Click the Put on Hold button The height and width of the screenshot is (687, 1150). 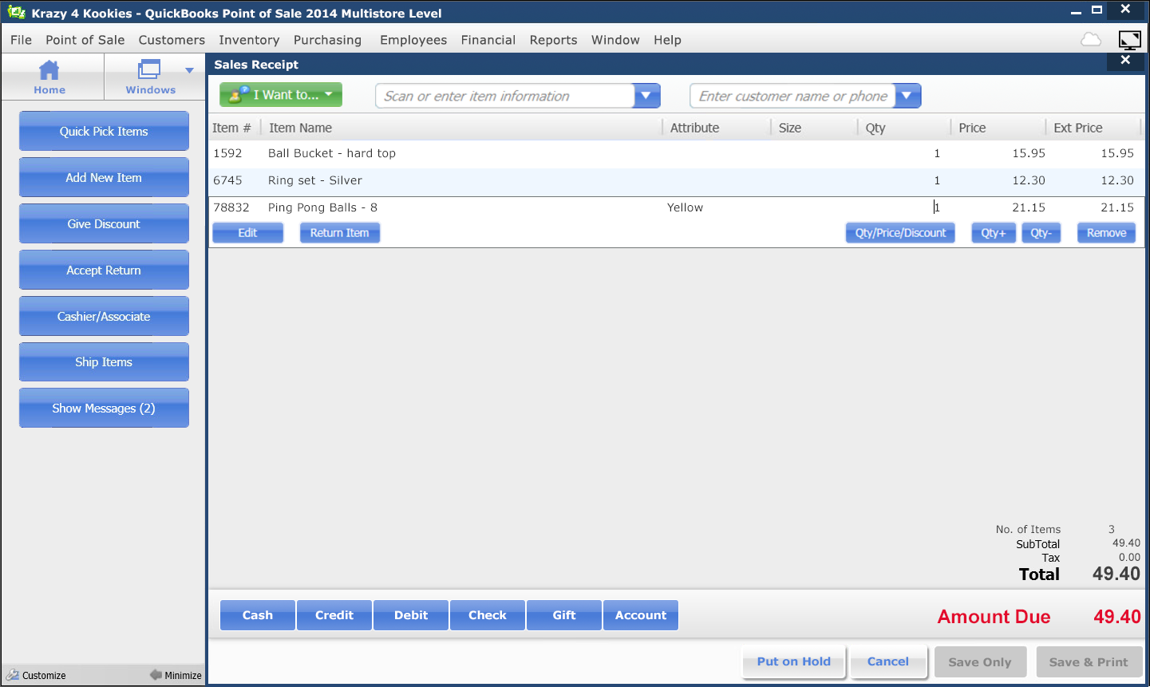point(794,661)
